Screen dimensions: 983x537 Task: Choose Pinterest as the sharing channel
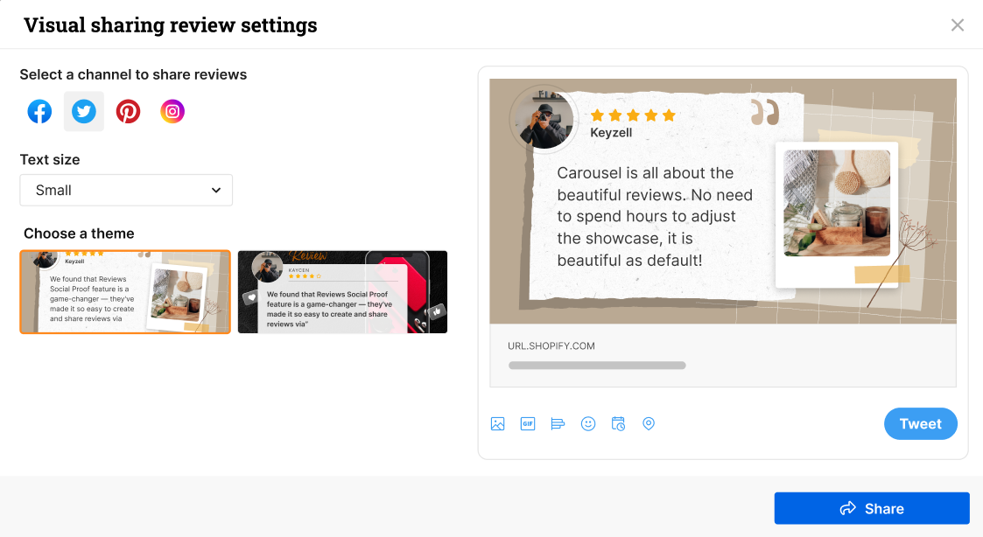point(128,111)
